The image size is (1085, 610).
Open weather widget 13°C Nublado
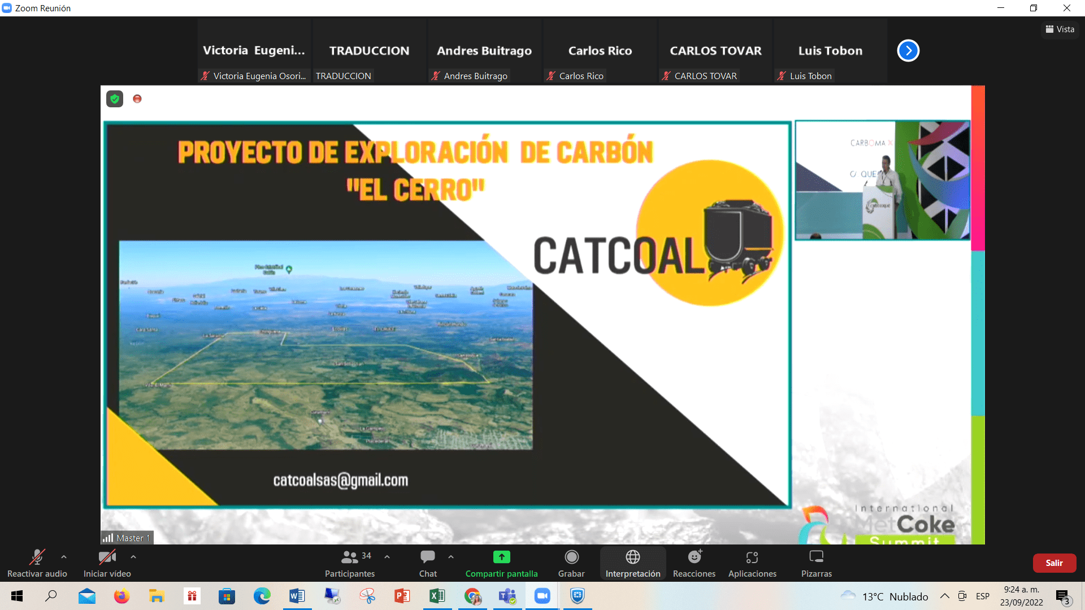(885, 596)
